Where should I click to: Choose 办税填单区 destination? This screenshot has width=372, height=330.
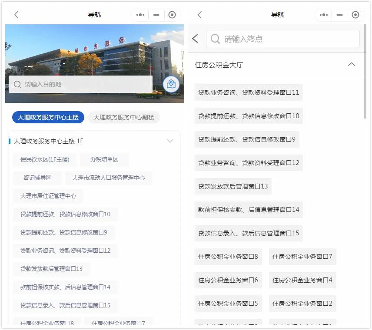tap(104, 159)
